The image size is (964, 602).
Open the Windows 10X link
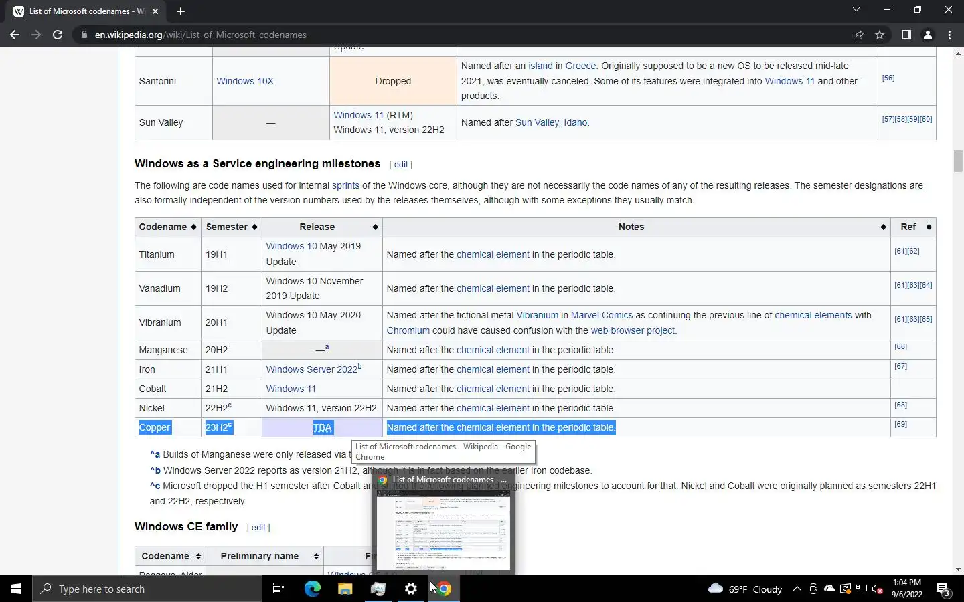pos(245,81)
